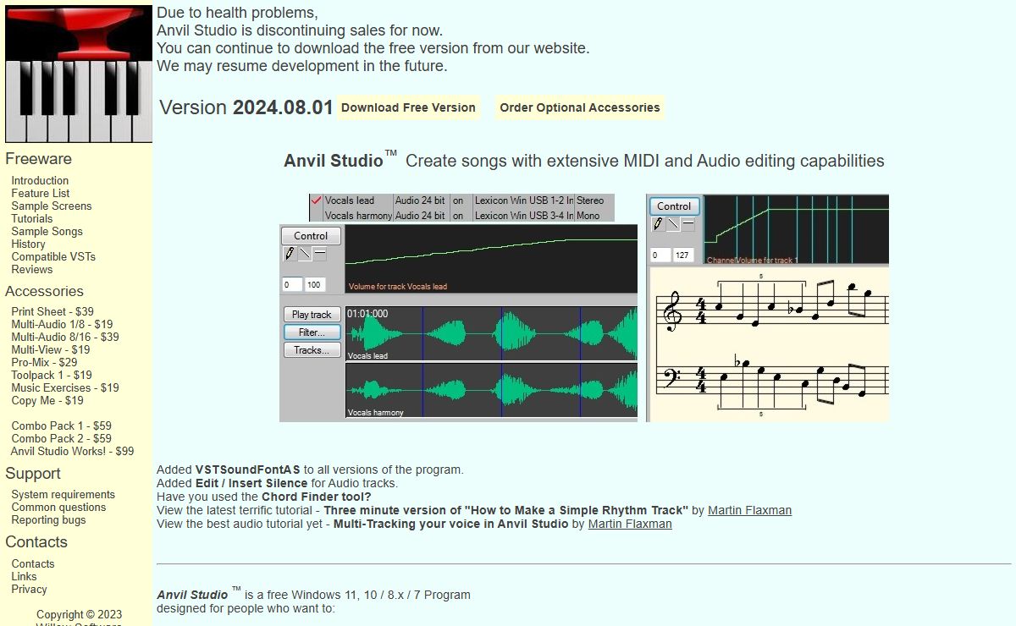This screenshot has width=1016, height=626.
Task: Click the 'Chord Finder tool?' text
Action: point(317,497)
